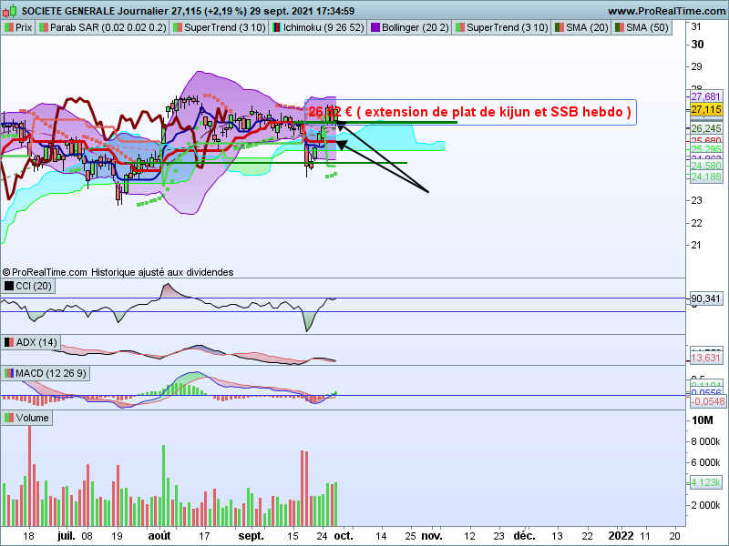Click the dark green 26,245 price label

coord(705,128)
